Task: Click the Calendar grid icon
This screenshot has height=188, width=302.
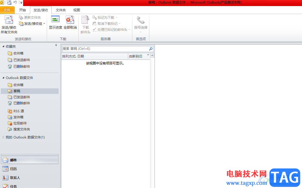Action: pos(5,169)
